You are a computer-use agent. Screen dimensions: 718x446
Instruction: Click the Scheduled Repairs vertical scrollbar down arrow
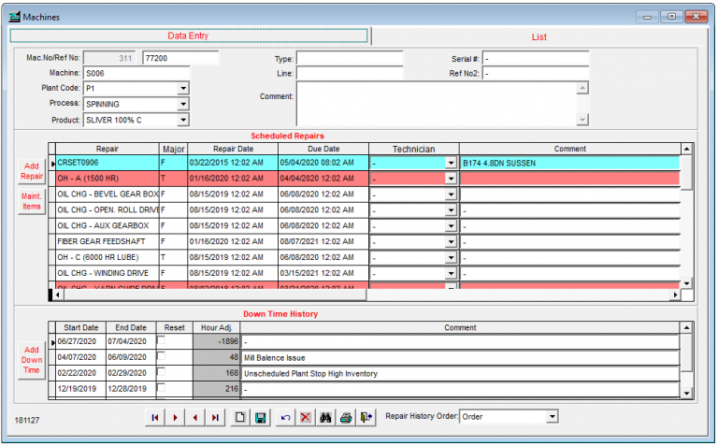pos(687,283)
